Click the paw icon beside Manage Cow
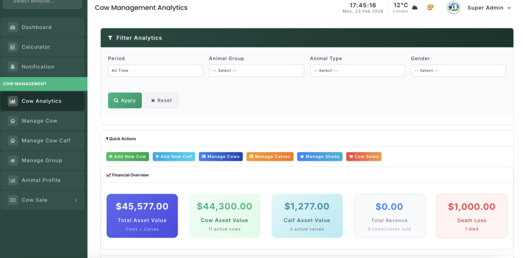 coord(13,121)
